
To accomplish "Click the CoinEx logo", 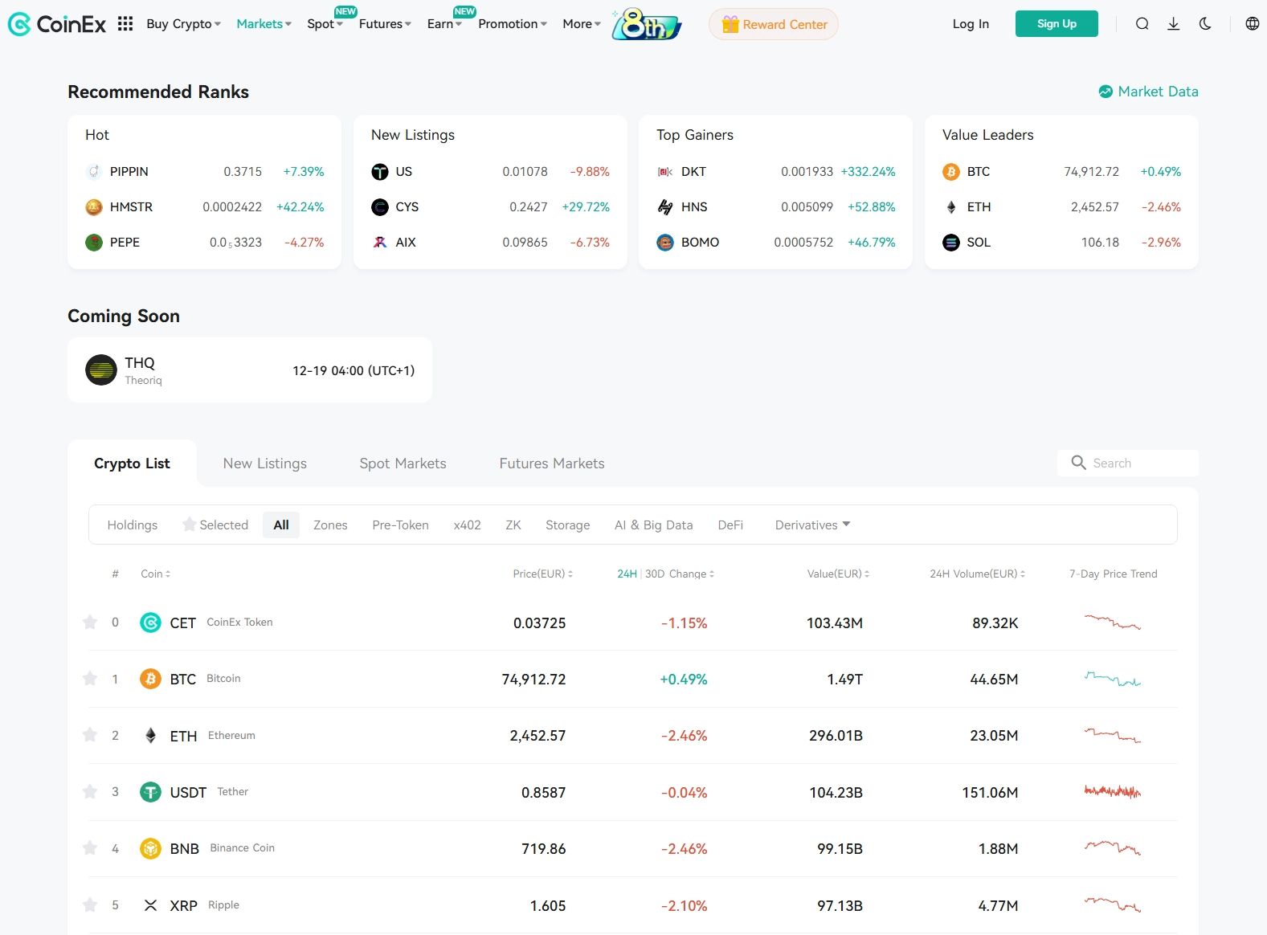I will click(x=56, y=24).
